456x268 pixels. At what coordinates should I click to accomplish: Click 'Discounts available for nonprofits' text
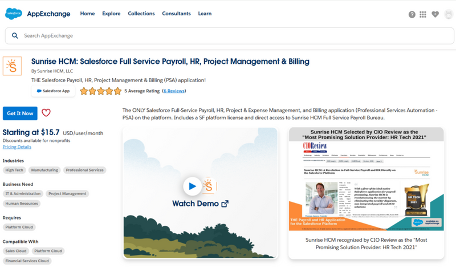36,140
